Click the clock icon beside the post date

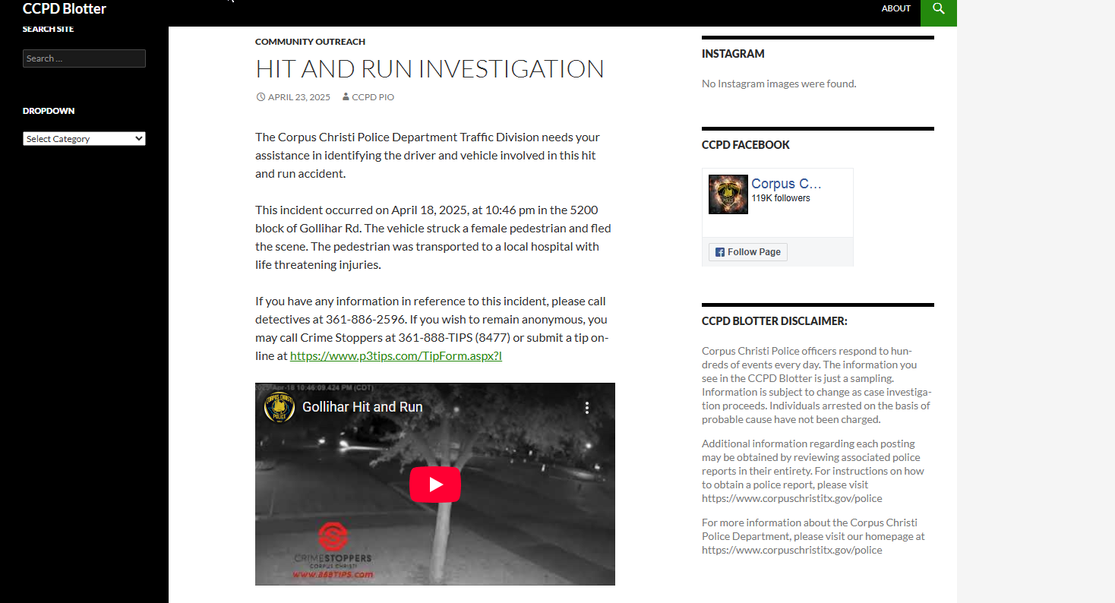260,96
